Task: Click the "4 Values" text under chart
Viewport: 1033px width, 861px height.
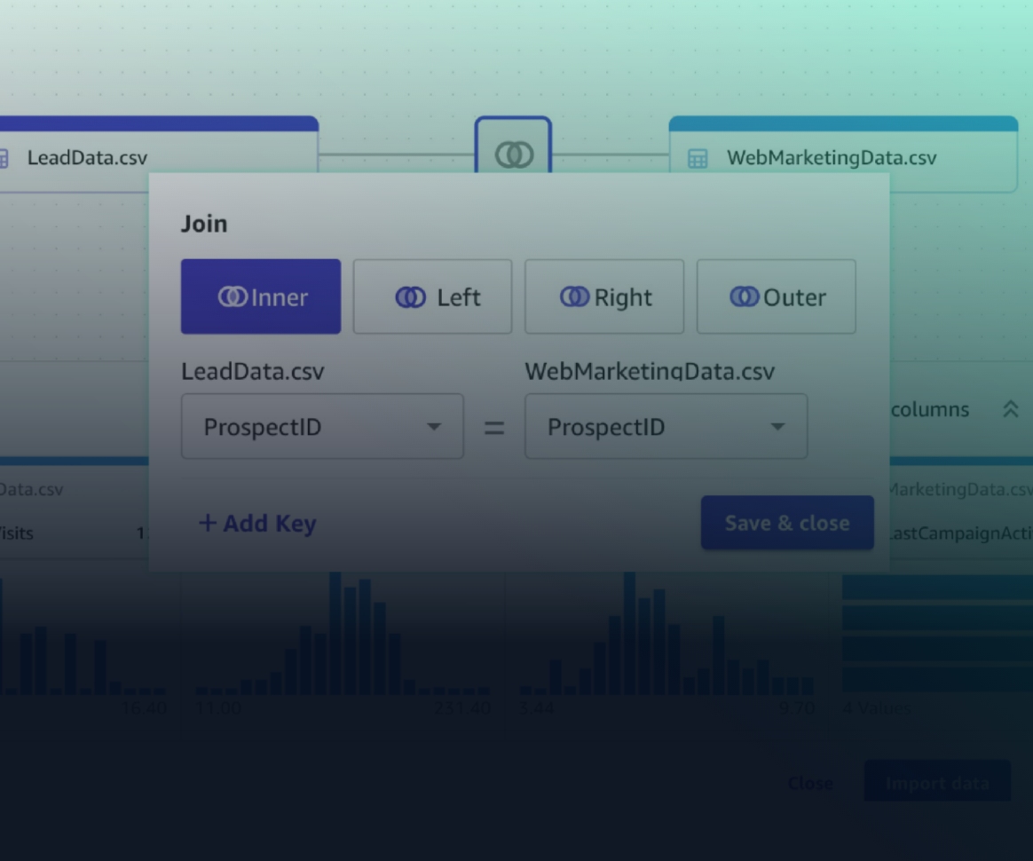Action: tap(877, 709)
